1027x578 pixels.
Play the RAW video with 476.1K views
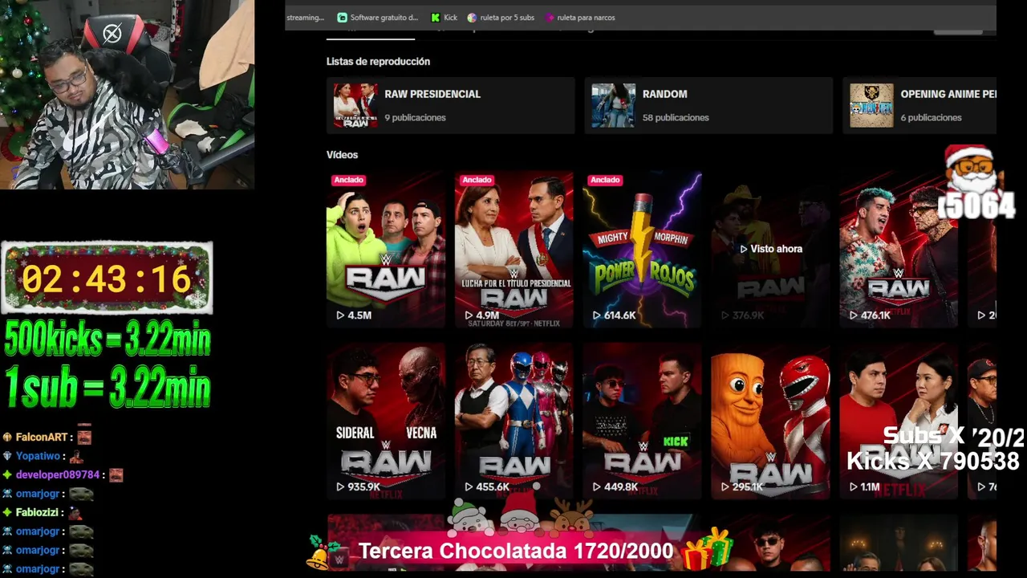[x=899, y=249]
